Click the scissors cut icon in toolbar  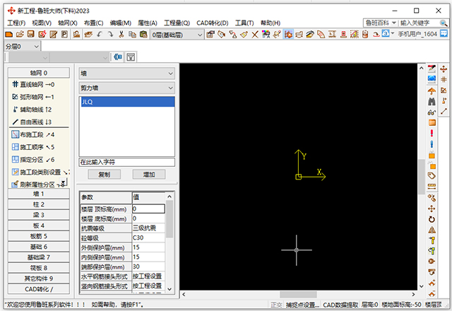[x=122, y=34]
